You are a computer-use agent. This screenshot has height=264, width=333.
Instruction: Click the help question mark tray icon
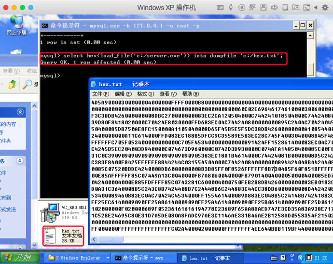pyautogui.click(x=283, y=258)
